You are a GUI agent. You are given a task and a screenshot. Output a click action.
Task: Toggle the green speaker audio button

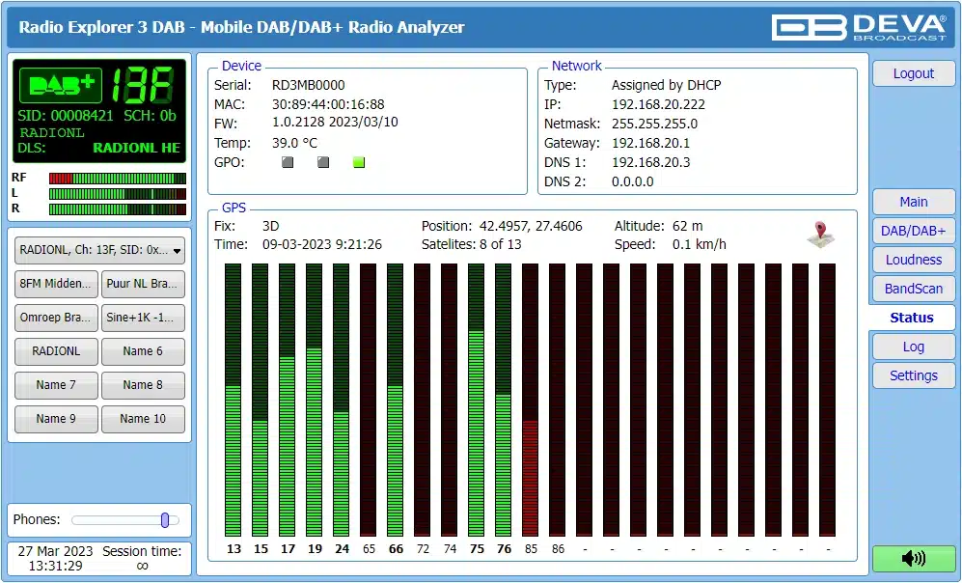[914, 558]
